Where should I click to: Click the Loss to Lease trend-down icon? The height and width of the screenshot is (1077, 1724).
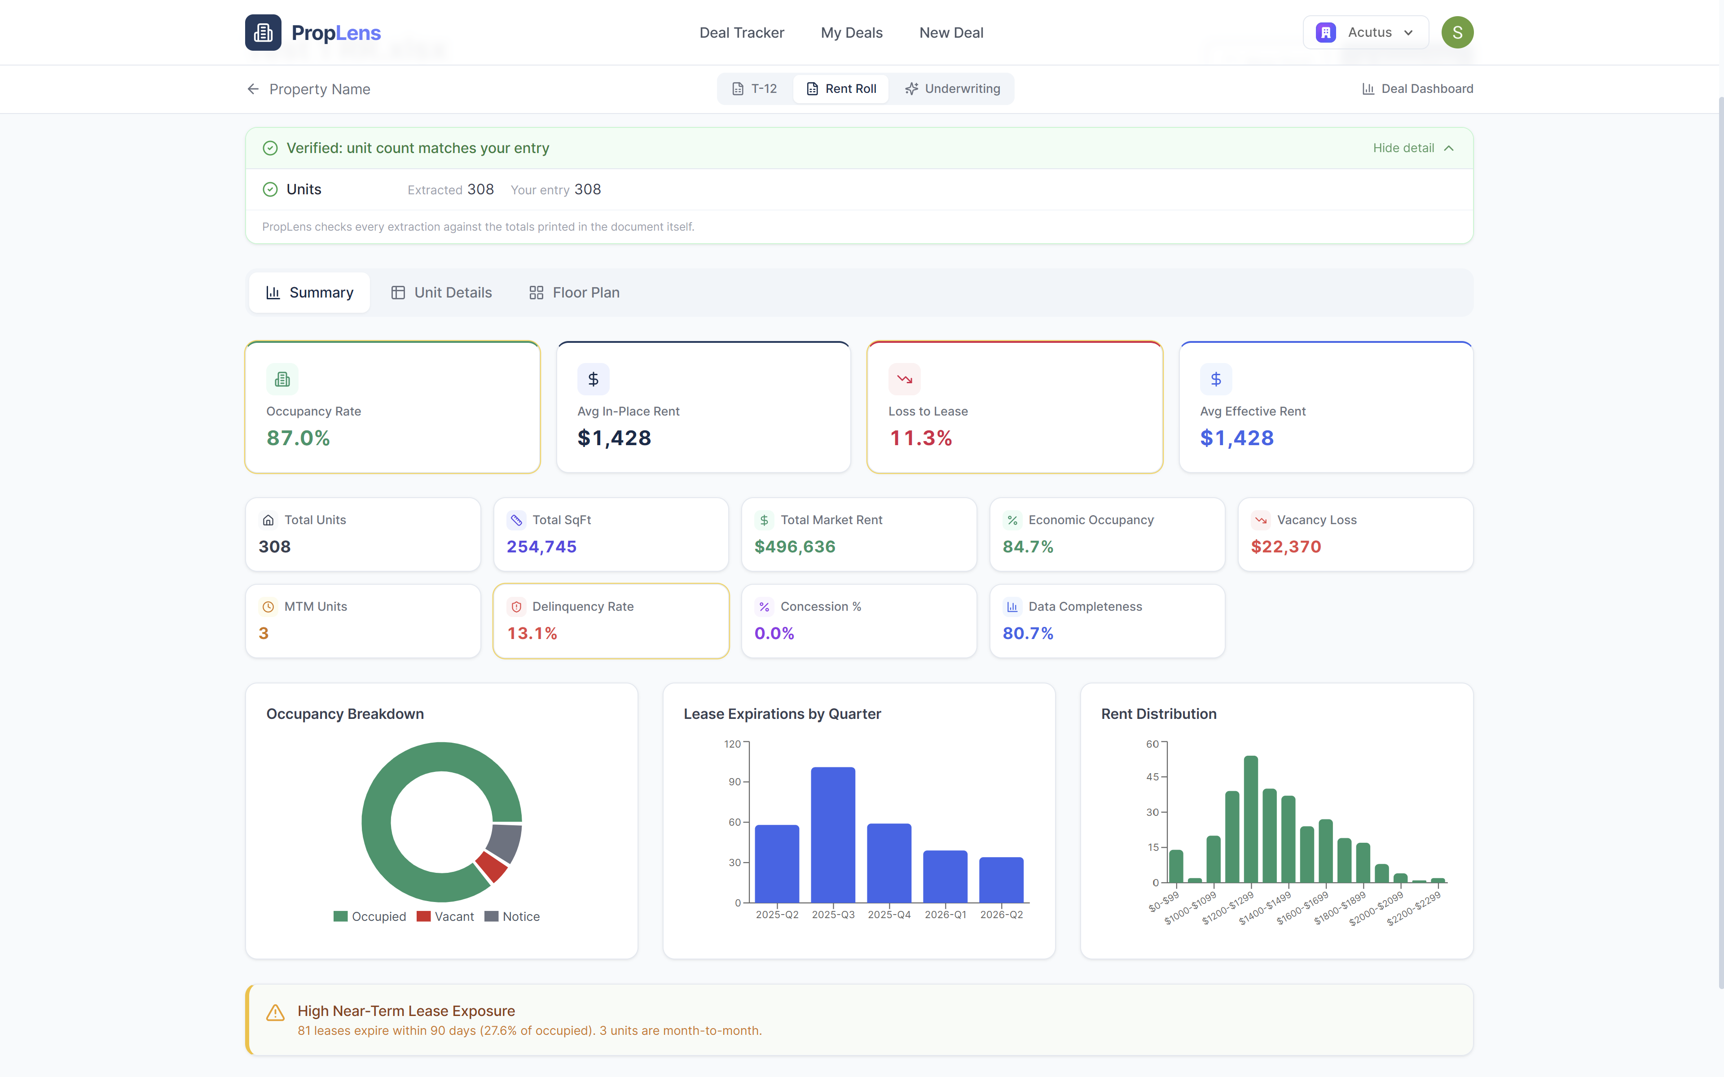point(905,379)
